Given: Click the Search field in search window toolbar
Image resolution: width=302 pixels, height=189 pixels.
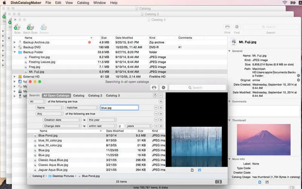Looking at the screenshot, I should tap(197, 88).
